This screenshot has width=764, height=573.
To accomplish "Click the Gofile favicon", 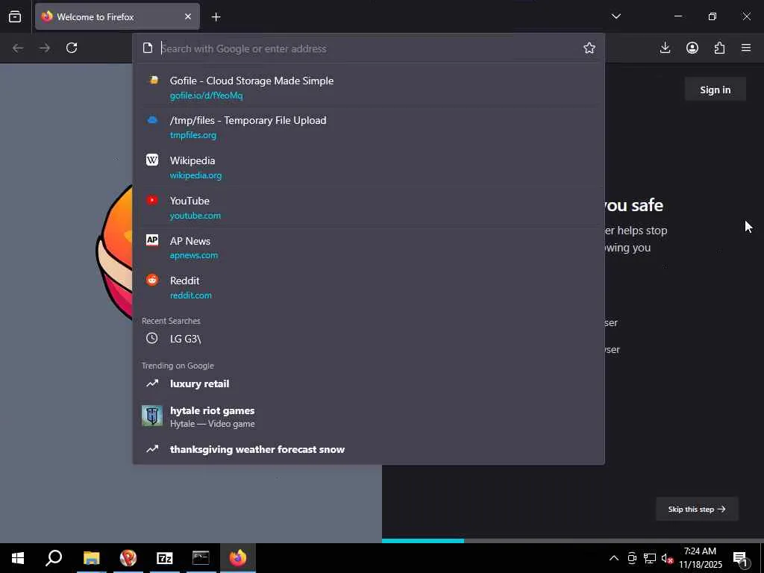I will pyautogui.click(x=153, y=80).
